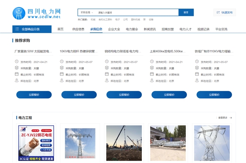Click the clock icon on the 钢结构电力架线塔 card
The image size is (246, 163).
pyautogui.click(x=107, y=61)
